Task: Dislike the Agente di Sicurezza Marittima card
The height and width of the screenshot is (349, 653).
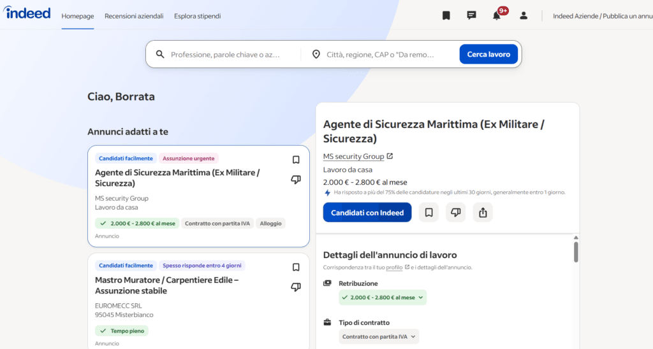Action: [296, 180]
